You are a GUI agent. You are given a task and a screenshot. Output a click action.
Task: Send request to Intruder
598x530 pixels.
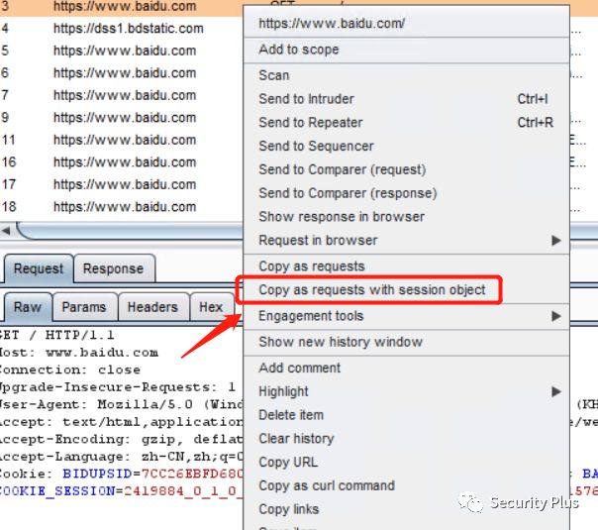click(407, 99)
